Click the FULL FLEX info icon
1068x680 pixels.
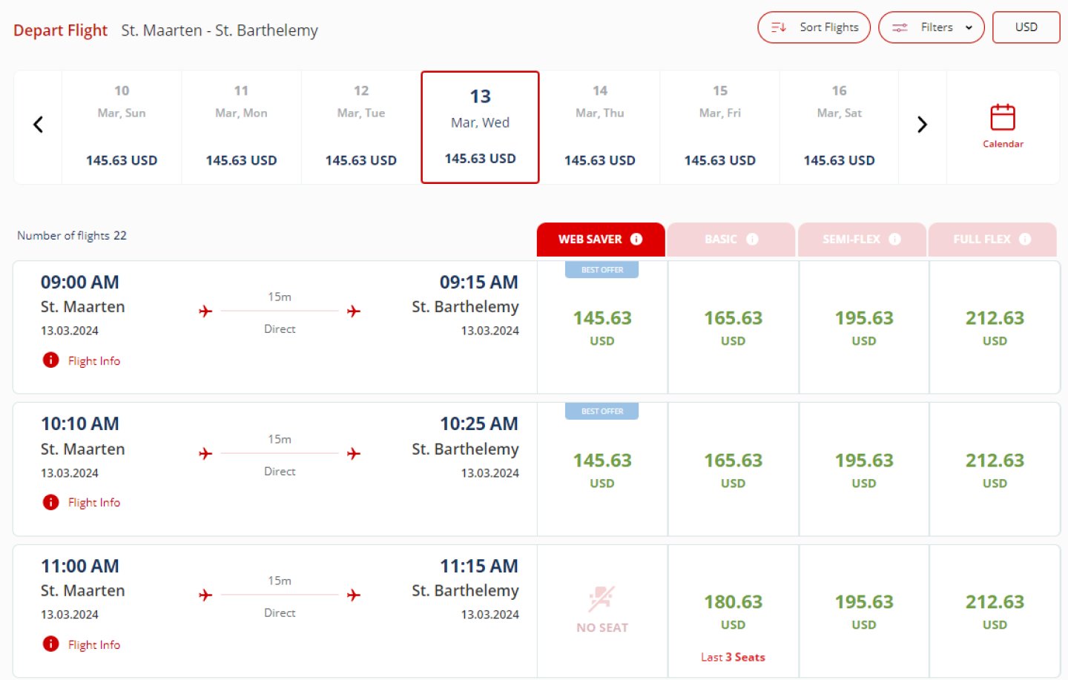[x=1025, y=239]
